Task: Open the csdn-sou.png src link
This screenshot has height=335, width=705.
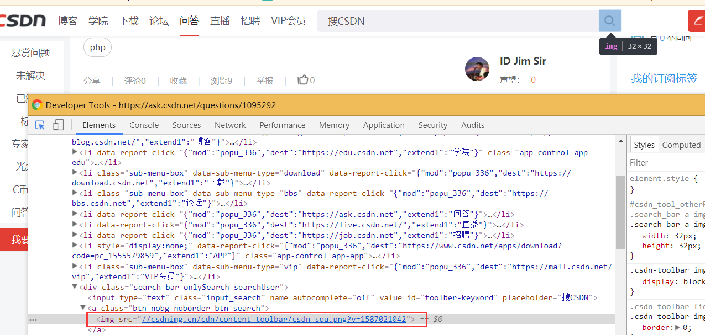Action: point(274,319)
